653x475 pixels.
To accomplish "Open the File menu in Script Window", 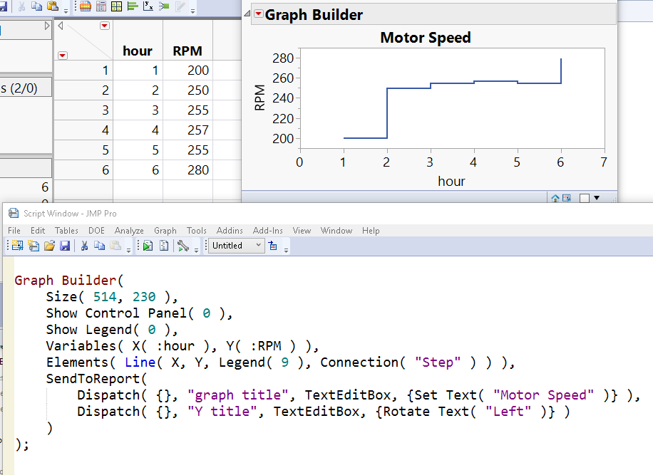I will pos(14,231).
